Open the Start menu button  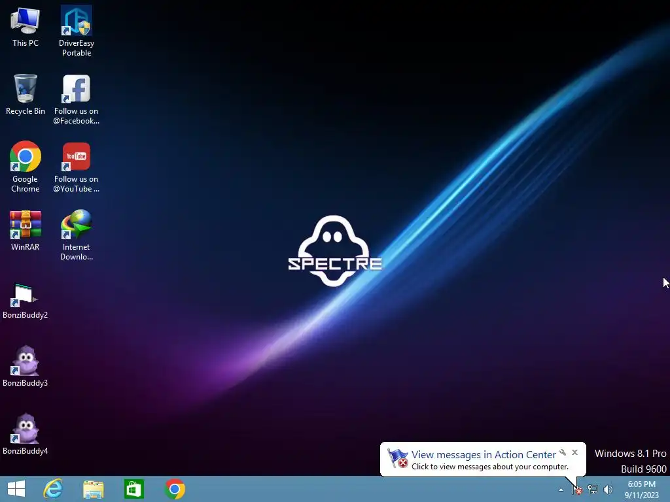16,489
